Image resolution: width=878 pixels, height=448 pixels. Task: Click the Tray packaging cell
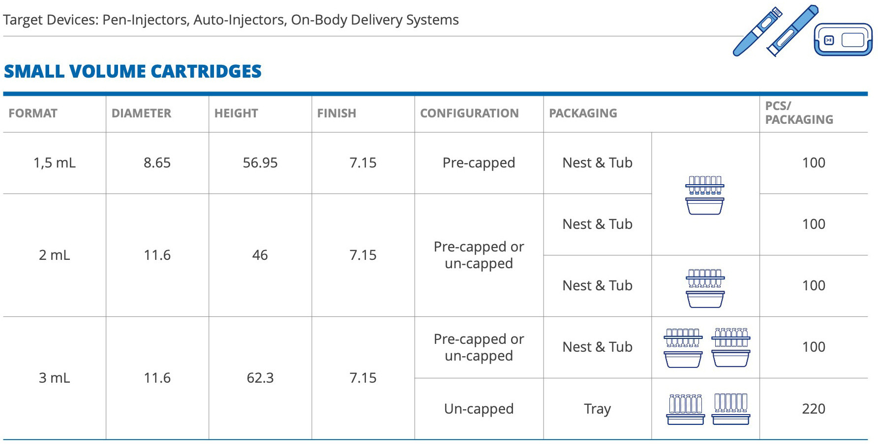click(x=597, y=409)
